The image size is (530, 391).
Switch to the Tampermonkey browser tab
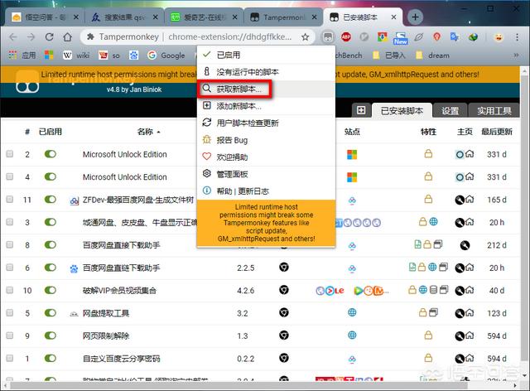point(283,17)
